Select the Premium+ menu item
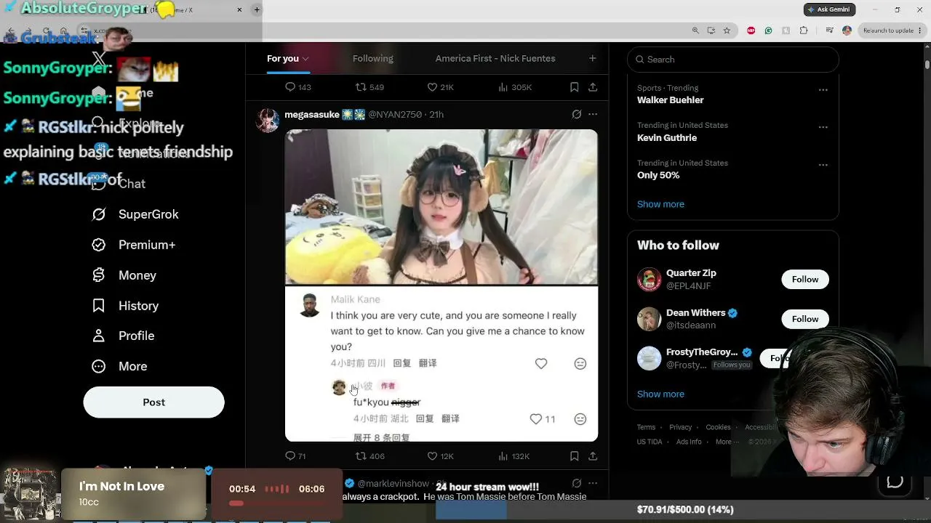Screen dimensions: 931x523 [147, 245]
